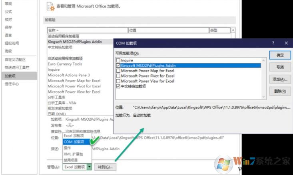Select 操作 in dropdown list
Screen dimensions: 293x175
(x=77, y=148)
